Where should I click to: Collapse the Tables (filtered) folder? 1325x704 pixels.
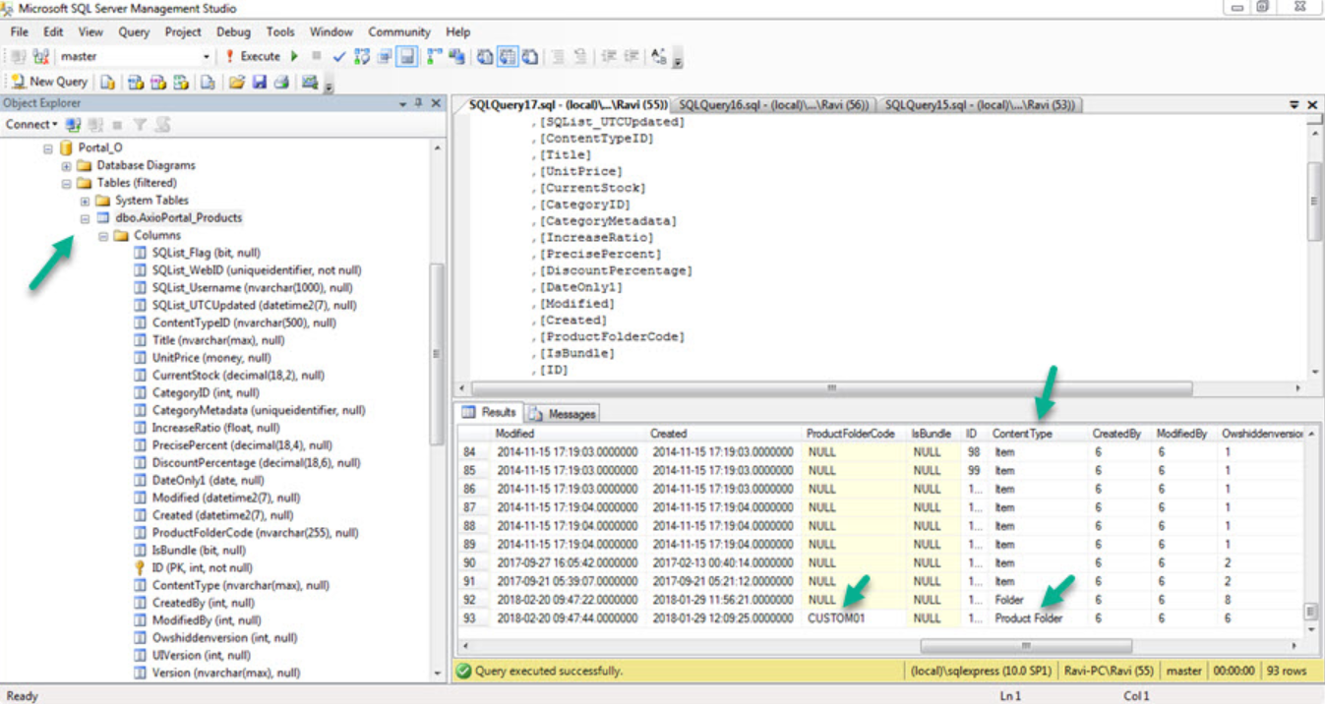point(66,184)
